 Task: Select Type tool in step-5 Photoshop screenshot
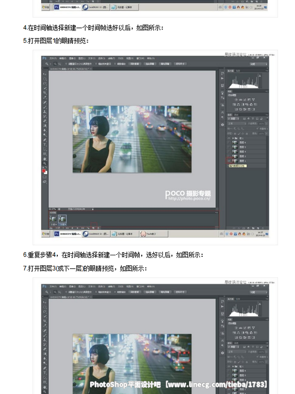(45, 145)
